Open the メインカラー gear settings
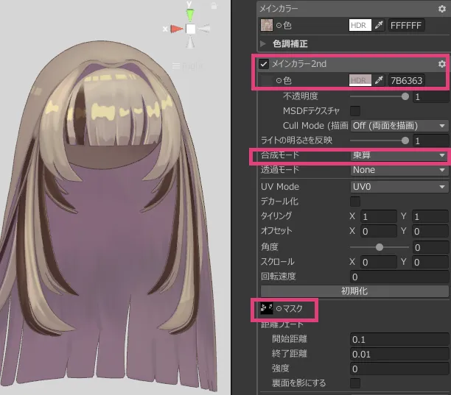 tap(442, 9)
